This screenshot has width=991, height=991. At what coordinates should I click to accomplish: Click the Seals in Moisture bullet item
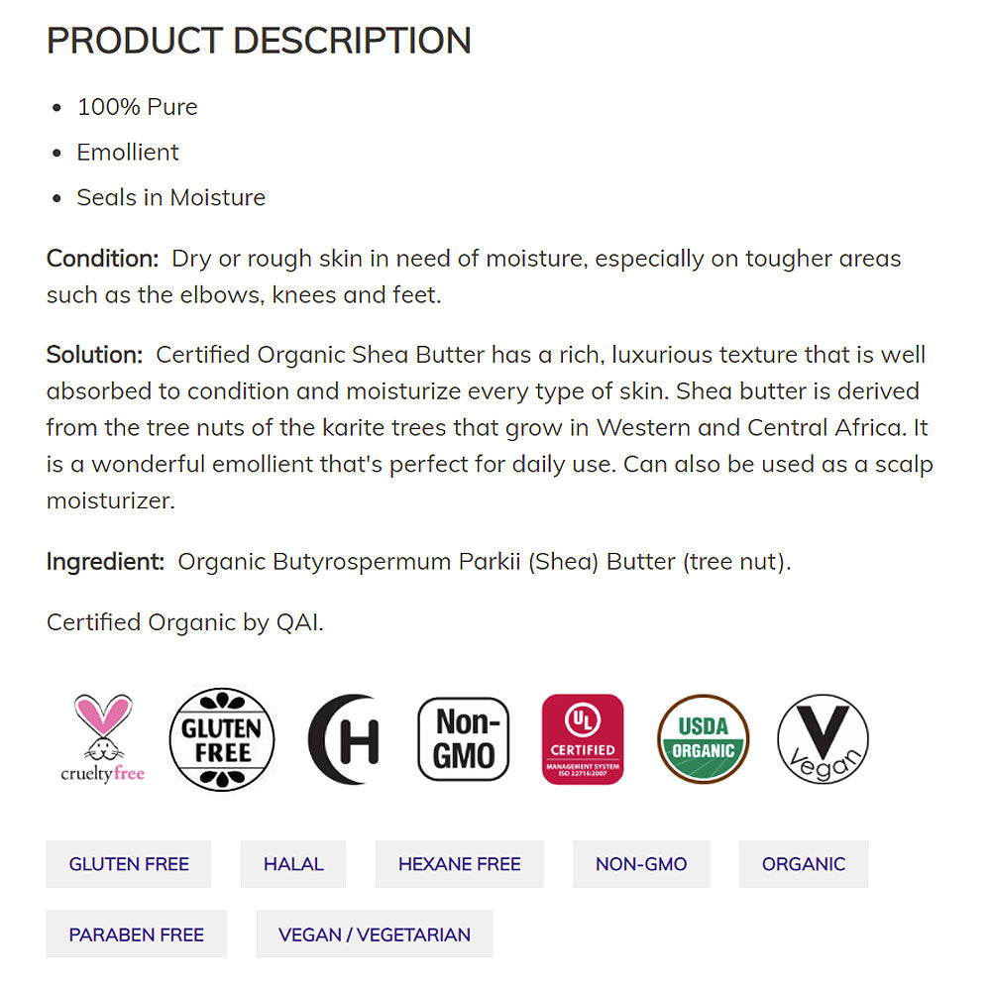(x=170, y=197)
